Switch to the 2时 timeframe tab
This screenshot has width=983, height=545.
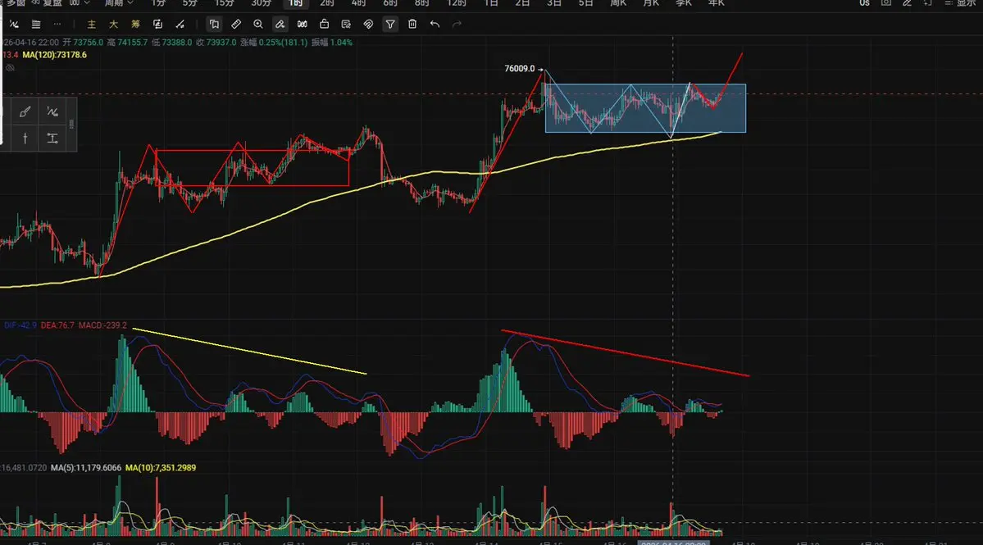[327, 3]
